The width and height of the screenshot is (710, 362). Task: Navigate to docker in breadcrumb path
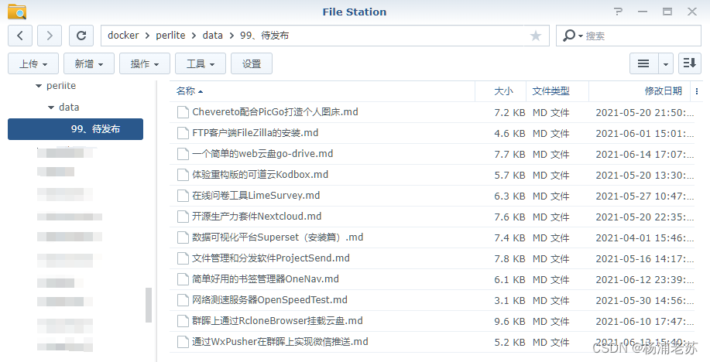(x=123, y=36)
